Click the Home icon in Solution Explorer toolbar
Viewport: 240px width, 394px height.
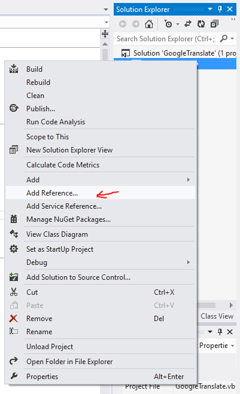149,24
